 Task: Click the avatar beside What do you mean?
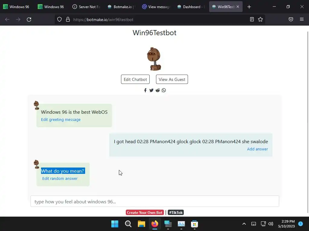coord(37,164)
